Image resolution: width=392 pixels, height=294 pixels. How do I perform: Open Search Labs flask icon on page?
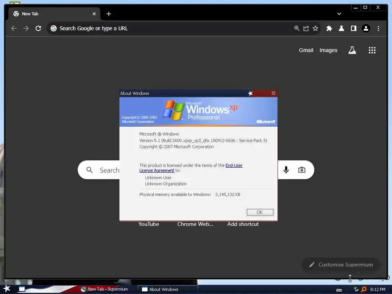pos(352,50)
